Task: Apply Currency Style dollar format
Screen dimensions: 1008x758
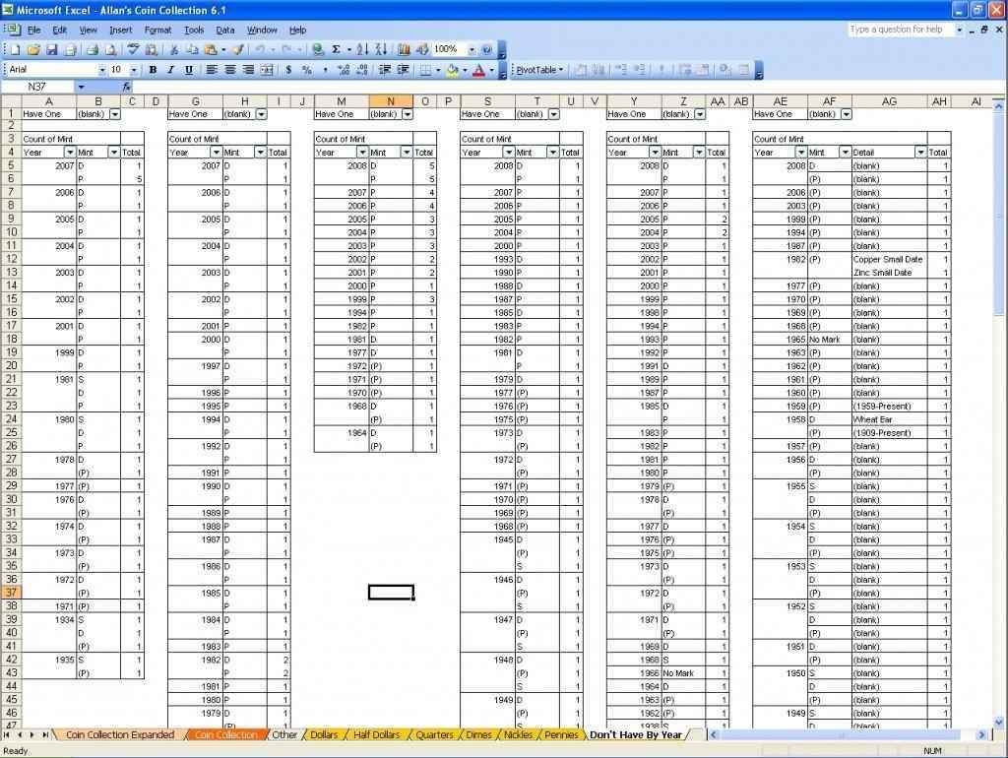Action: coord(288,70)
